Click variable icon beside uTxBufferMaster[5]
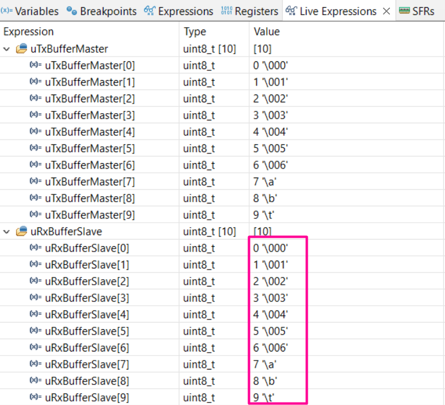This screenshot has height=405, width=445. coord(36,148)
